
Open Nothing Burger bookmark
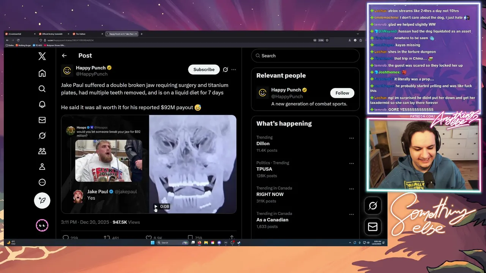(x=23, y=45)
